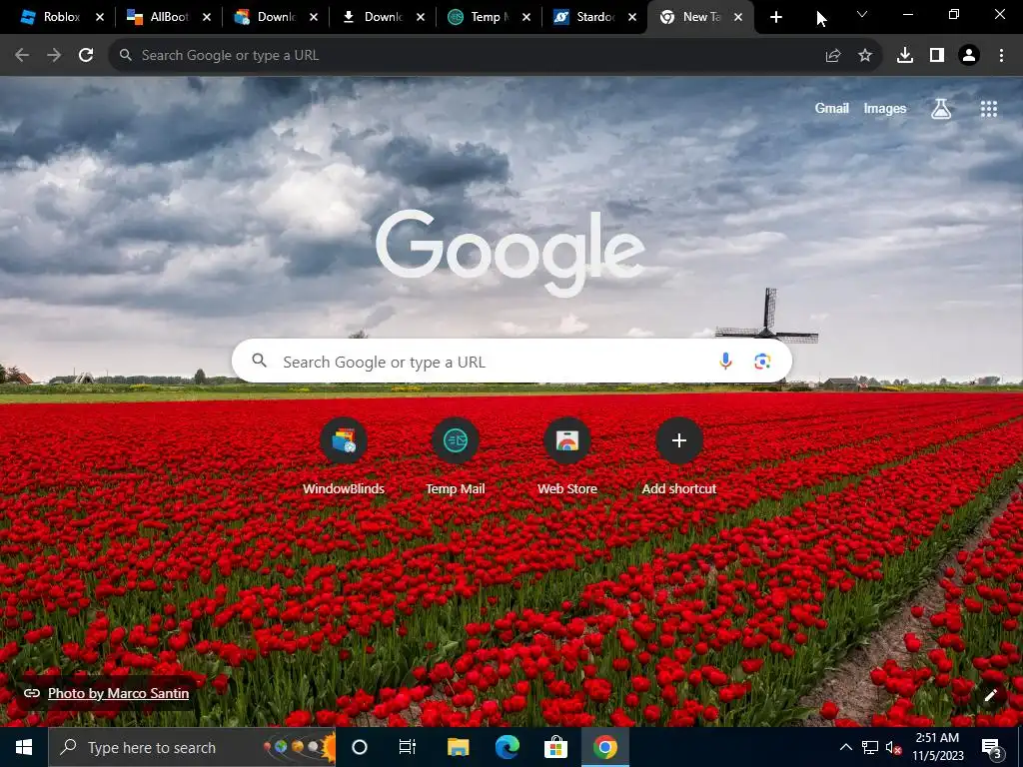Launch Microsoft Edge from taskbar
The height and width of the screenshot is (767, 1023).
point(507,747)
